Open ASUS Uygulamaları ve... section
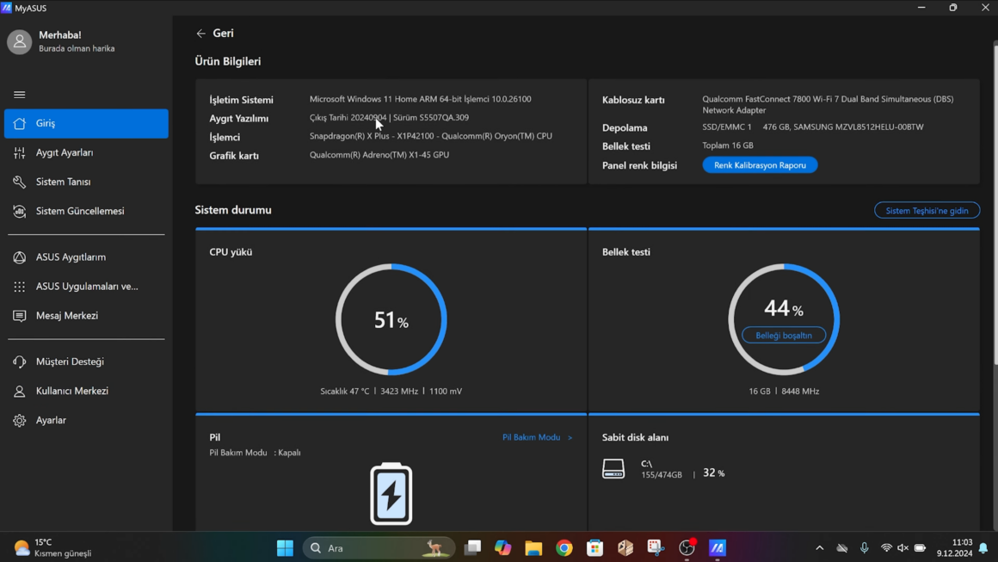 click(x=87, y=287)
